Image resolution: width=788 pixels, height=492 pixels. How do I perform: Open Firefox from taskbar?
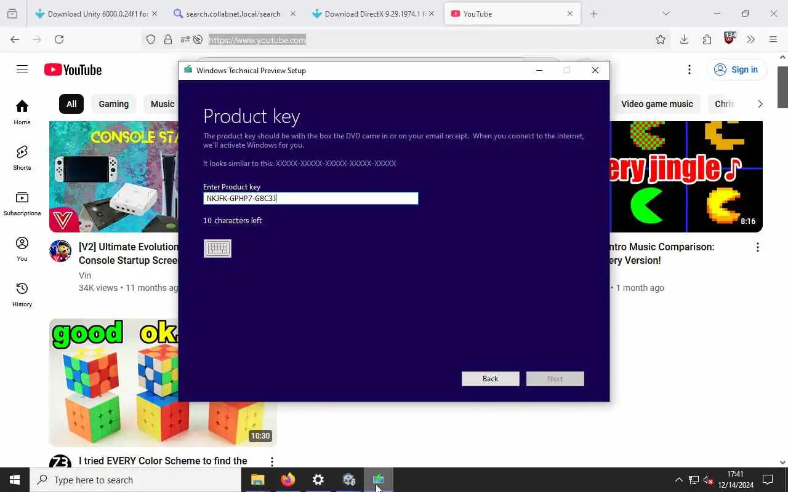click(x=287, y=480)
